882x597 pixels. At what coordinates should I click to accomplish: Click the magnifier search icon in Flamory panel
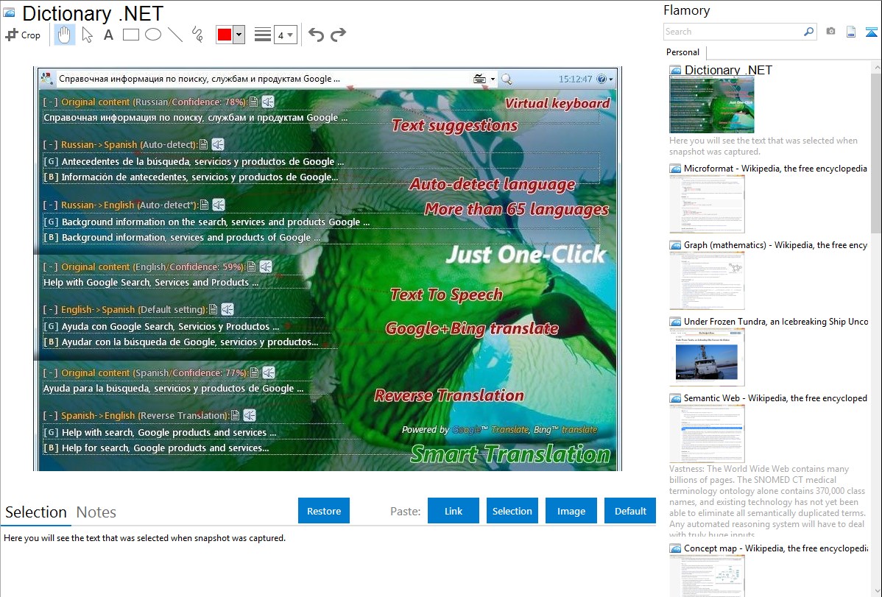click(x=808, y=32)
